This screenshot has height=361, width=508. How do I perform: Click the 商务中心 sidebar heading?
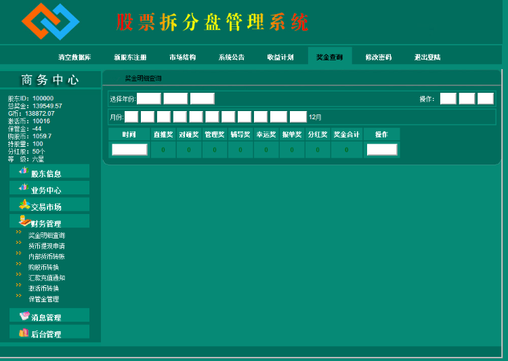pyautogui.click(x=50, y=80)
